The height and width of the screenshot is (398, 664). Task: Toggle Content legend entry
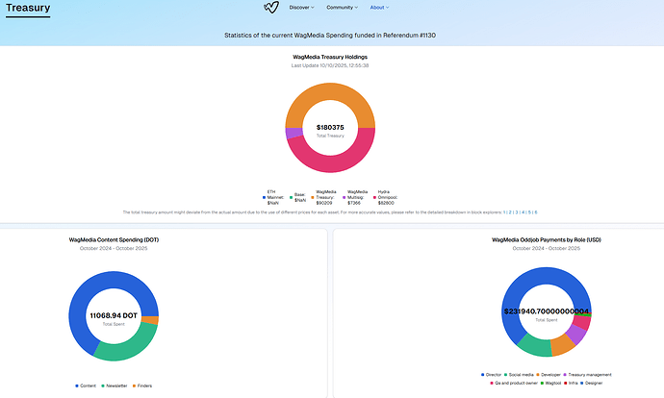[x=86, y=386]
